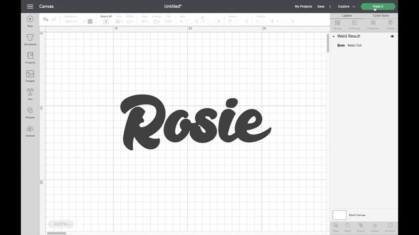Image resolution: width=419 pixels, height=235 pixels.
Task: Click Save in the header
Action: click(321, 7)
